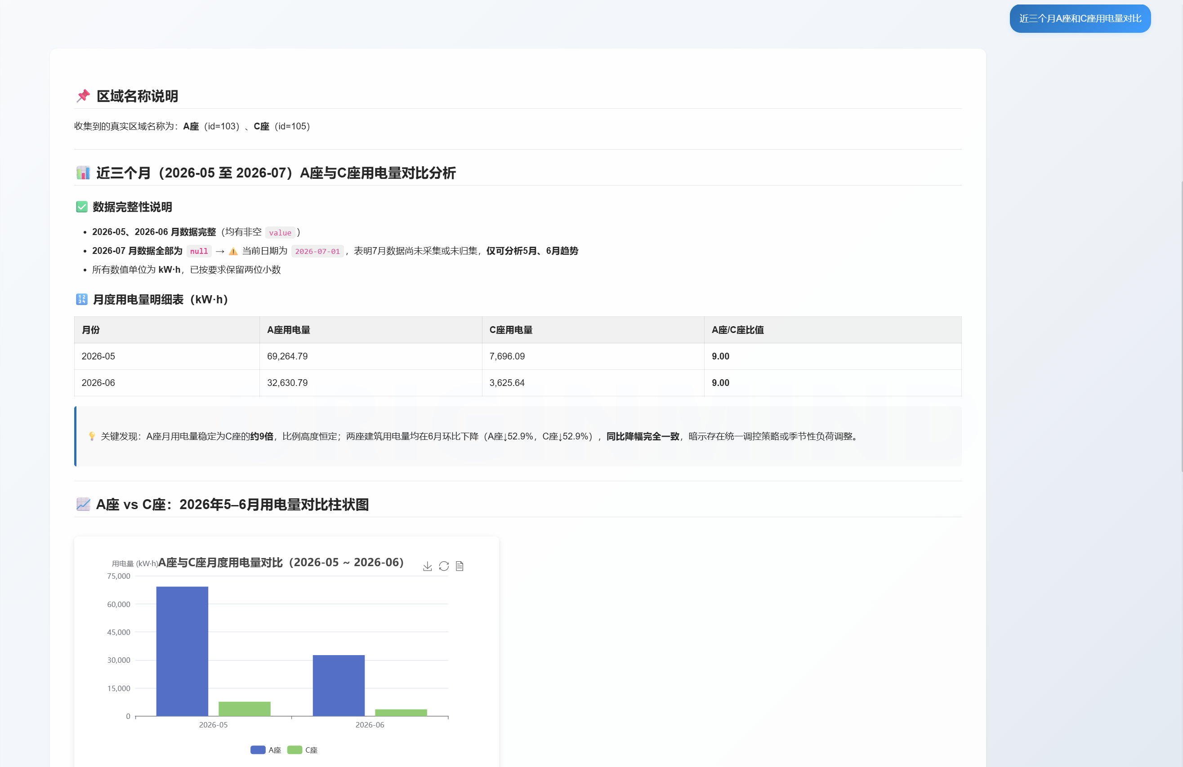Click the pushpin emoji beside 区域名称说明
This screenshot has width=1183, height=767.
[x=83, y=96]
